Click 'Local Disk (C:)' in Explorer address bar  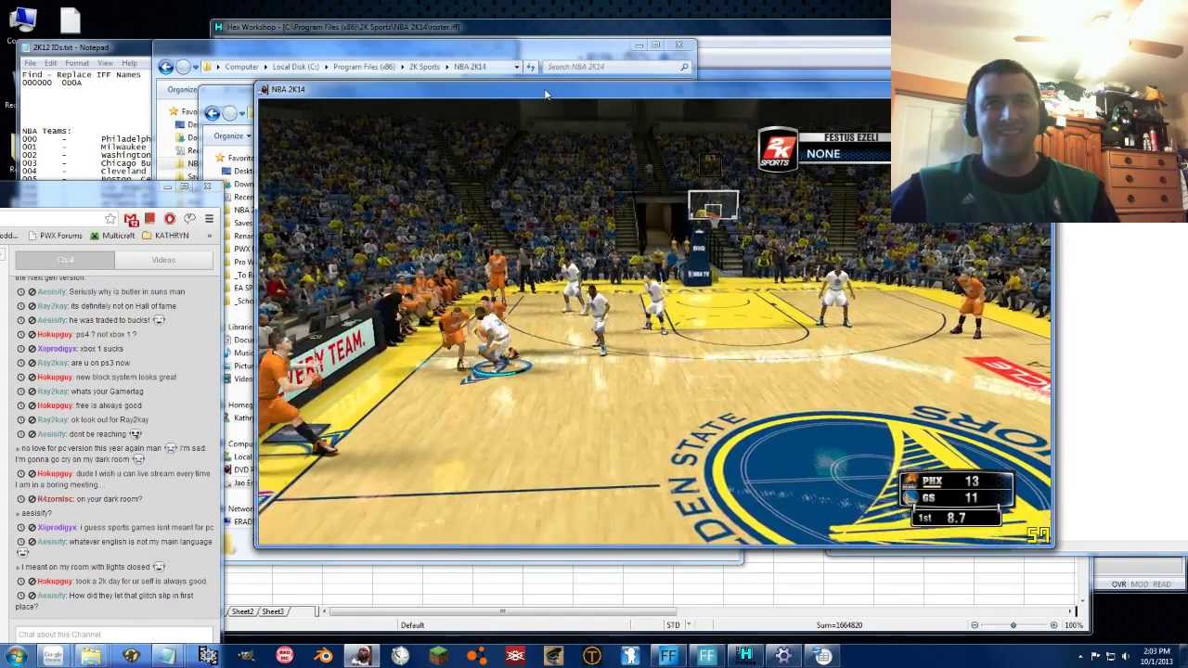point(295,67)
